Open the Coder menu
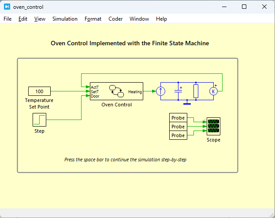This screenshot has height=218, width=275. click(115, 19)
